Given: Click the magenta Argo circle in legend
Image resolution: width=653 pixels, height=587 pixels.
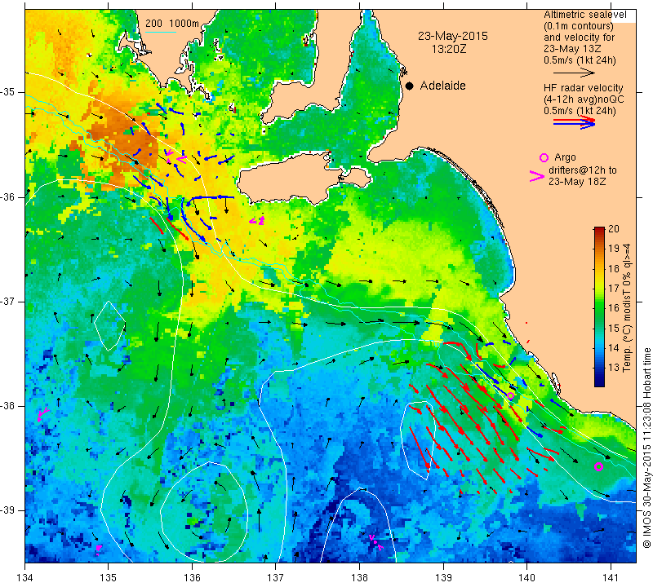Looking at the screenshot, I should tap(544, 157).
